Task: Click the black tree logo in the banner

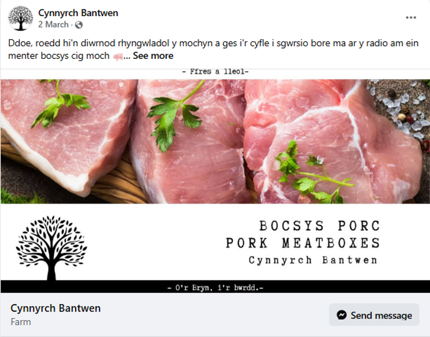Action: (51, 248)
